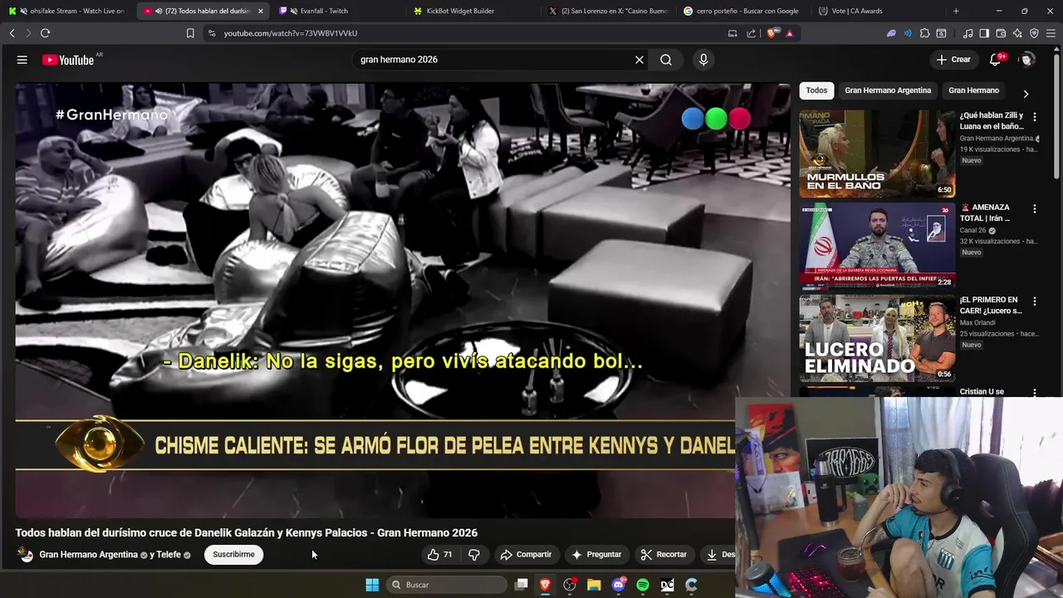Open Brave Rewards triangle icon
The height and width of the screenshot is (598, 1063).
click(789, 33)
